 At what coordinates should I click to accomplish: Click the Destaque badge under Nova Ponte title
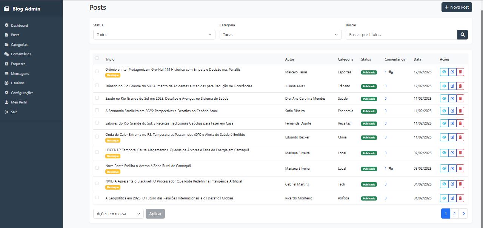coord(113,172)
